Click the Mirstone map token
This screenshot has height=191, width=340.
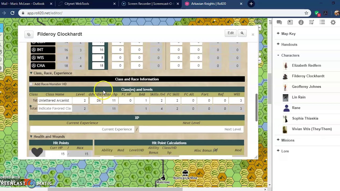pos(163,178)
